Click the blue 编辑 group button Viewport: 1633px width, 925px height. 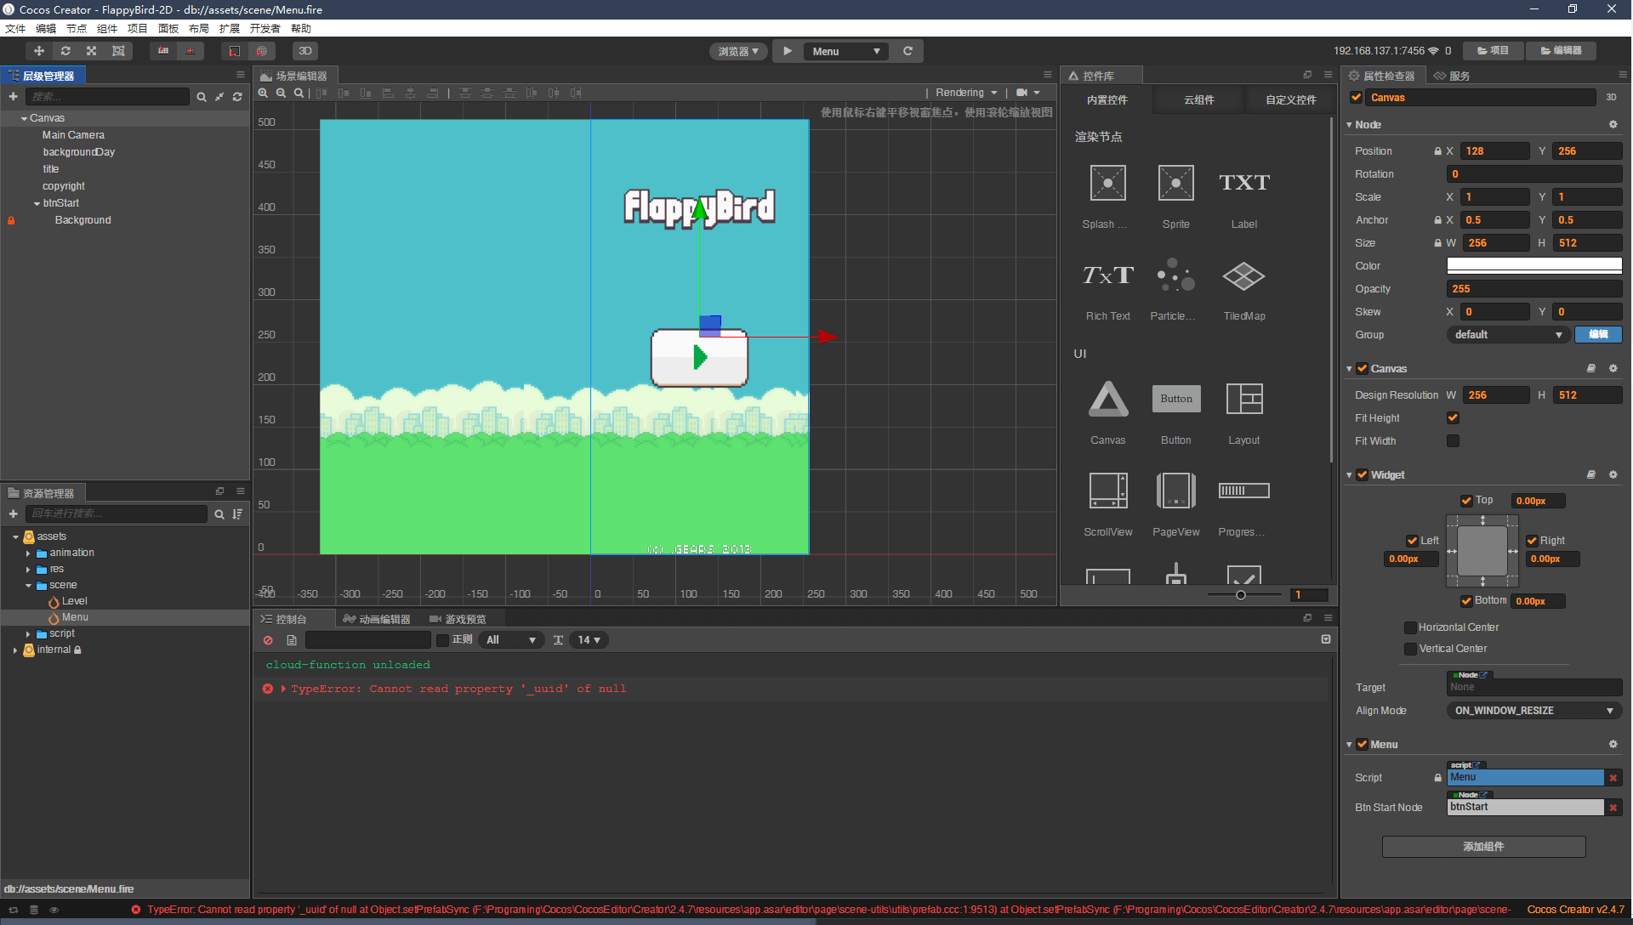coord(1598,335)
